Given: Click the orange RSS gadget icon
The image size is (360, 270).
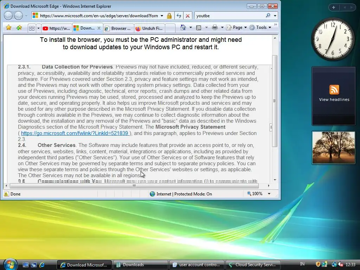Looking at the screenshot, I should [334, 90].
